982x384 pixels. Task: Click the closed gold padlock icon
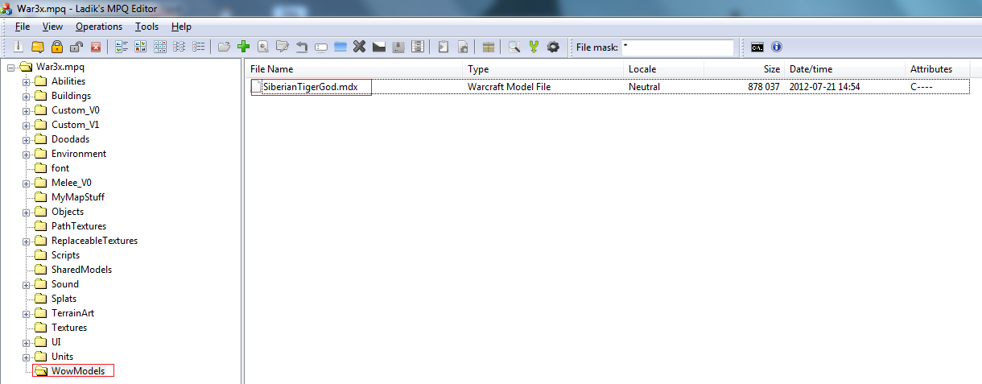(x=57, y=47)
